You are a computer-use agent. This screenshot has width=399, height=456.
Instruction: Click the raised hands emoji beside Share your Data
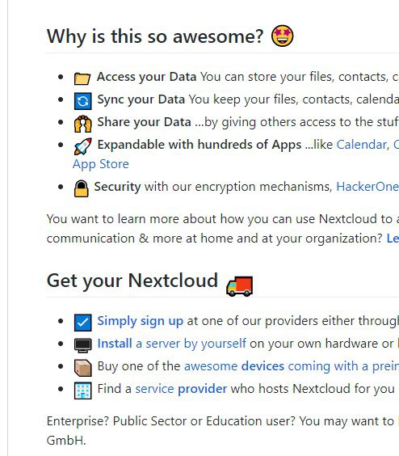[x=83, y=124]
